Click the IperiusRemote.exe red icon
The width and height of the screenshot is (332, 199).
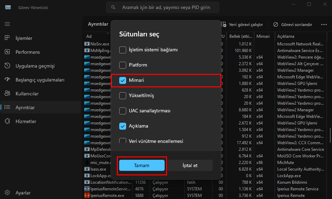coord(87,195)
